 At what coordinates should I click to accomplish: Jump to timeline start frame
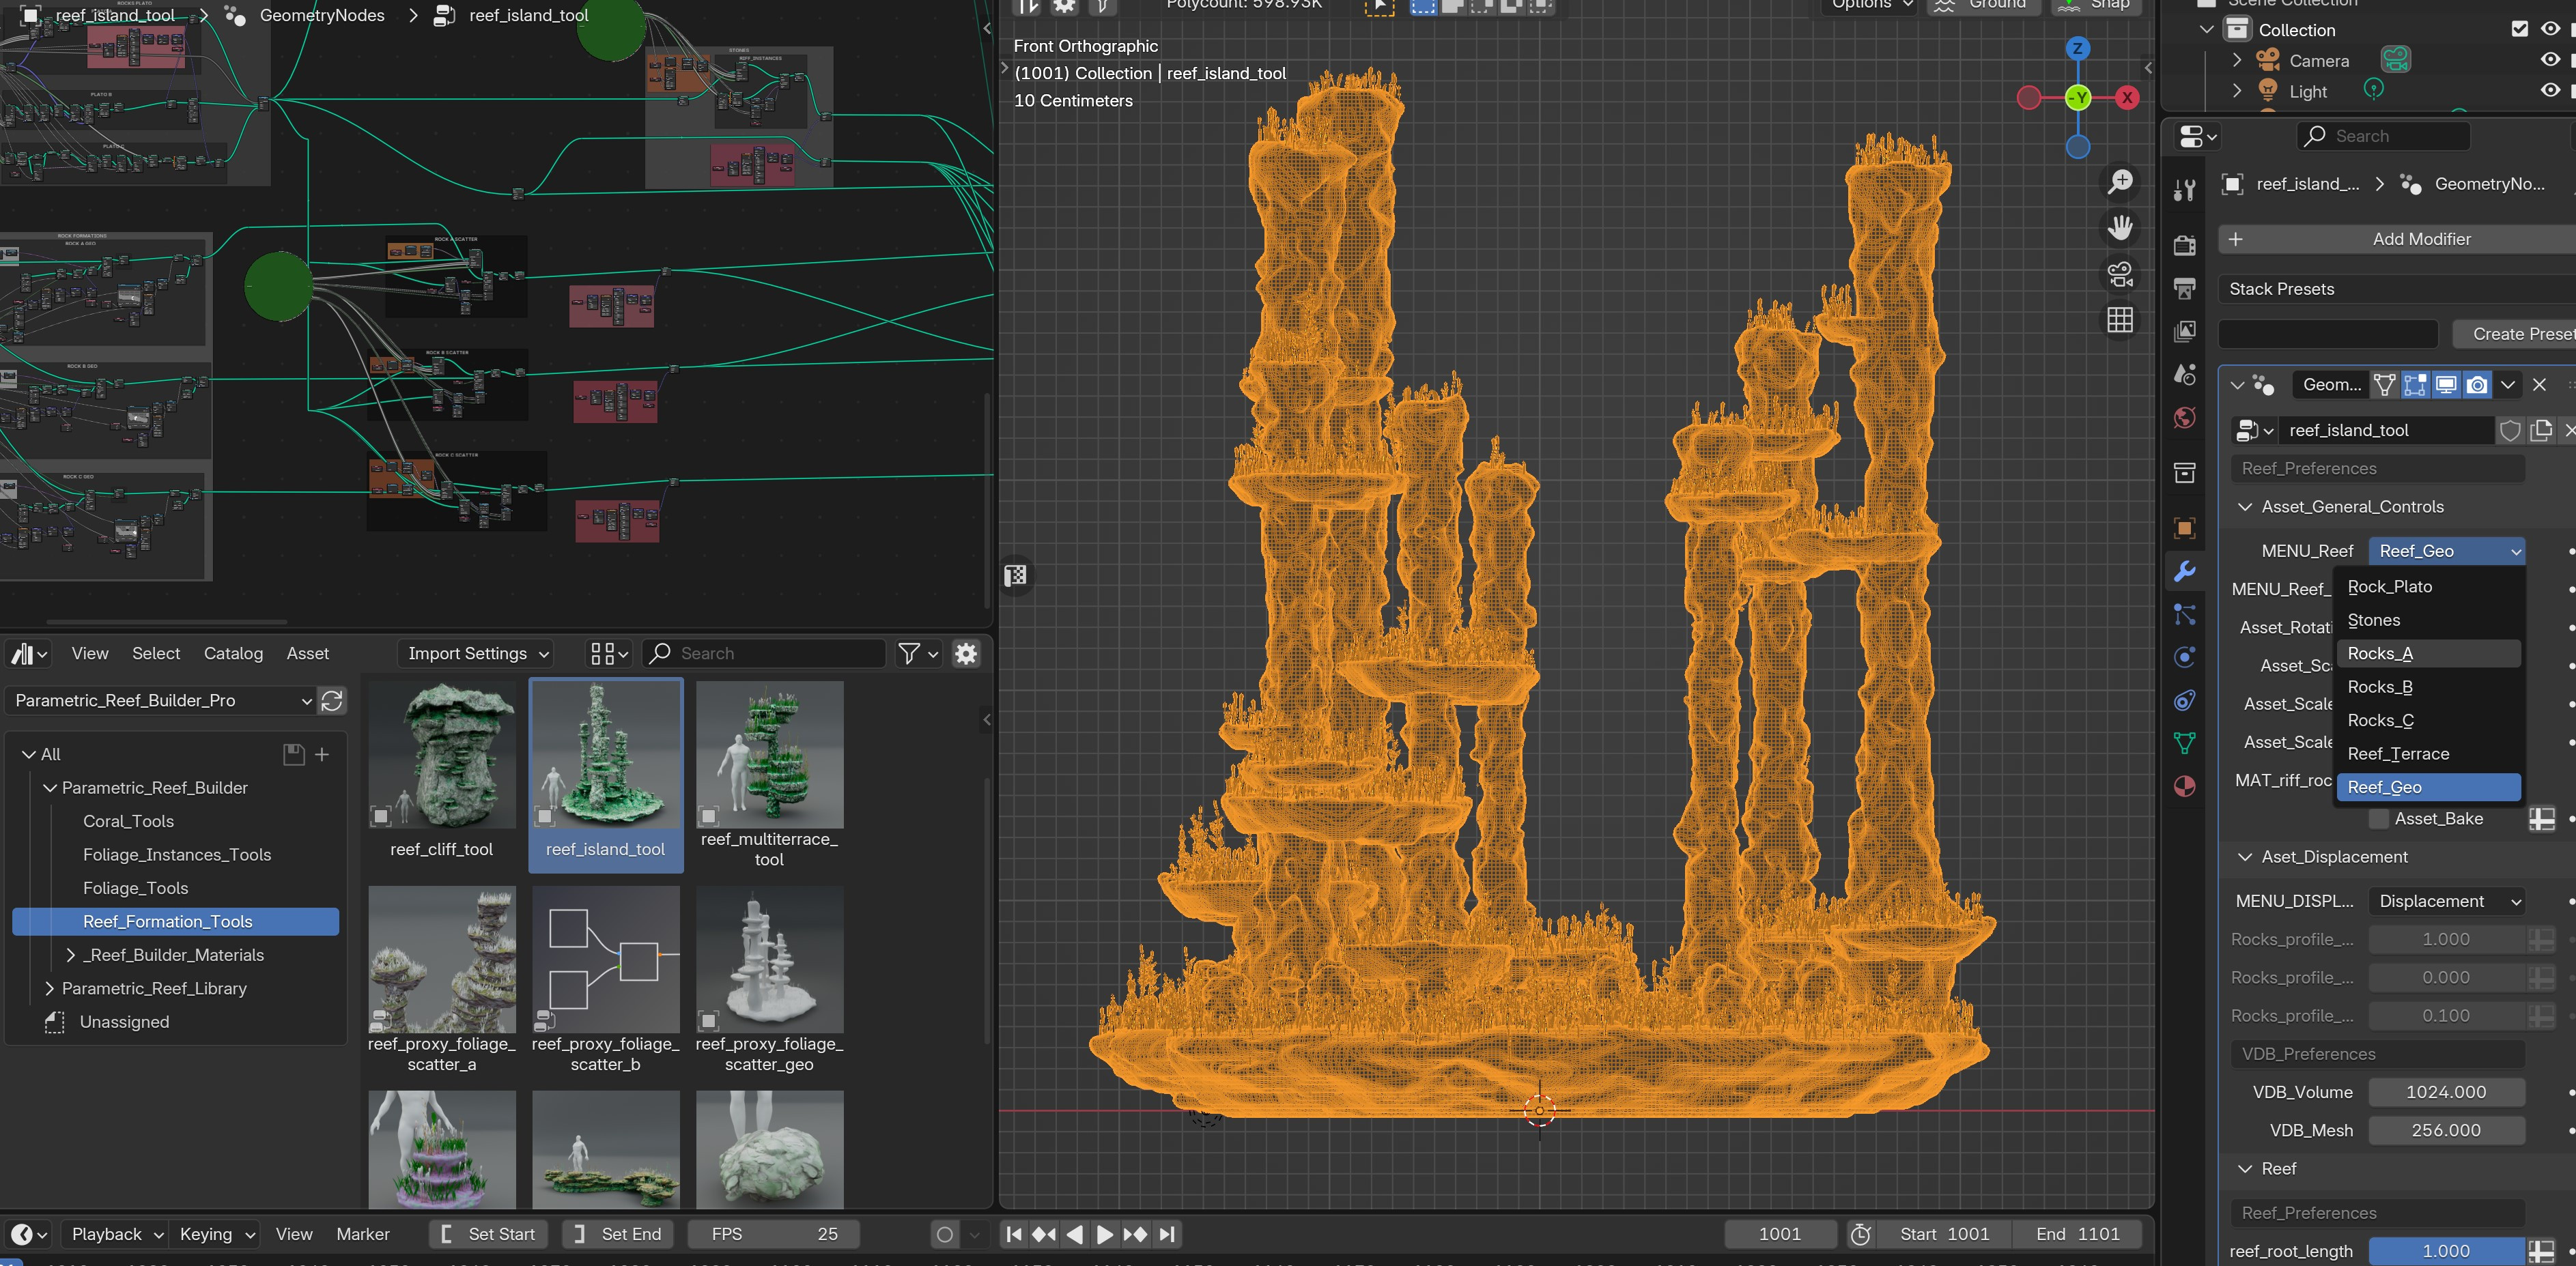tap(1014, 1234)
